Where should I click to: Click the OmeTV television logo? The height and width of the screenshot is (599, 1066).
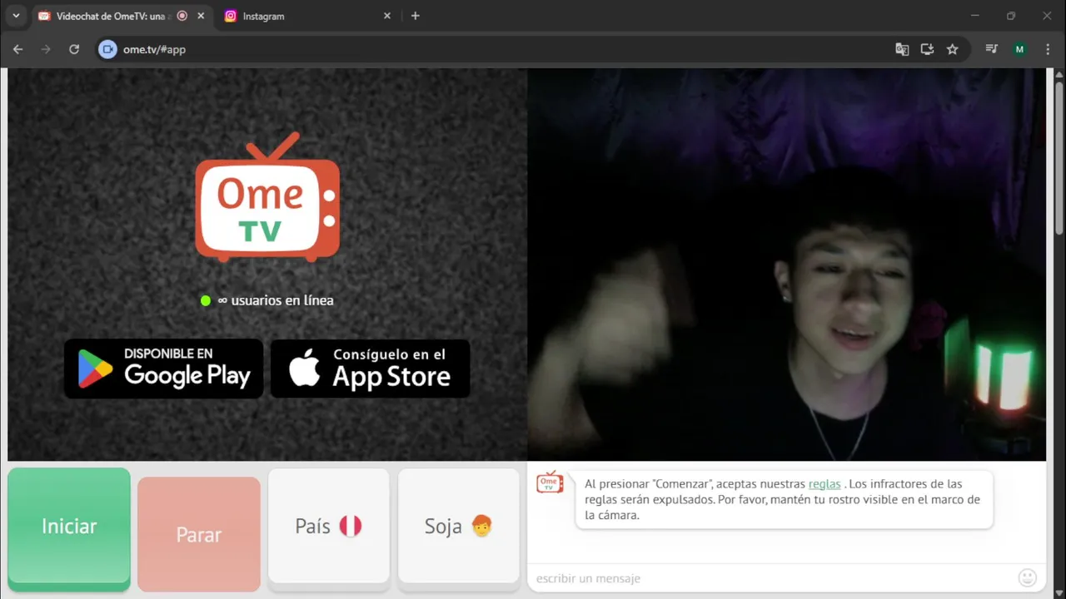tap(267, 198)
